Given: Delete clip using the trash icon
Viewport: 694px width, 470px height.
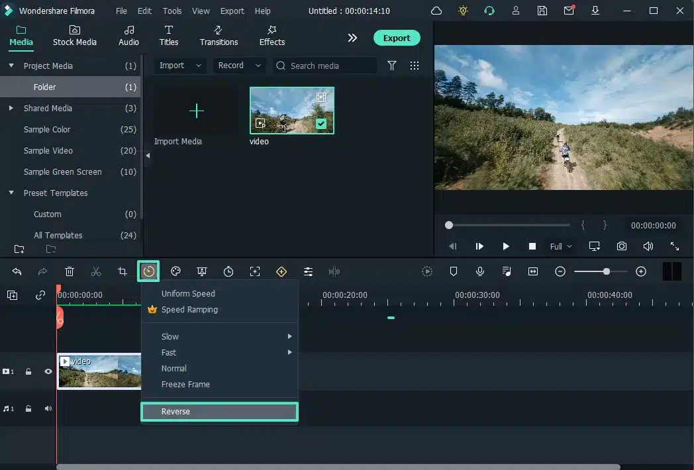Looking at the screenshot, I should 70,271.
